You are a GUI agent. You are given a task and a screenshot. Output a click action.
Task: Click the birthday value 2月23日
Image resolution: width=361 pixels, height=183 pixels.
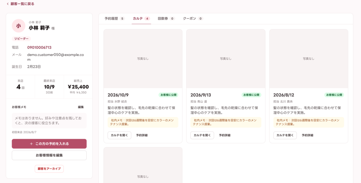34,67
